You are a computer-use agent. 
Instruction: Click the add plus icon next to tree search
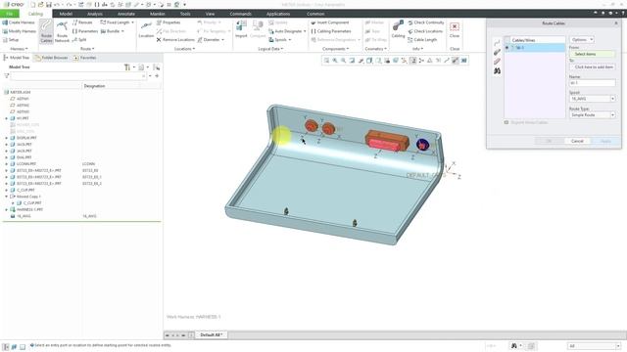(157, 76)
